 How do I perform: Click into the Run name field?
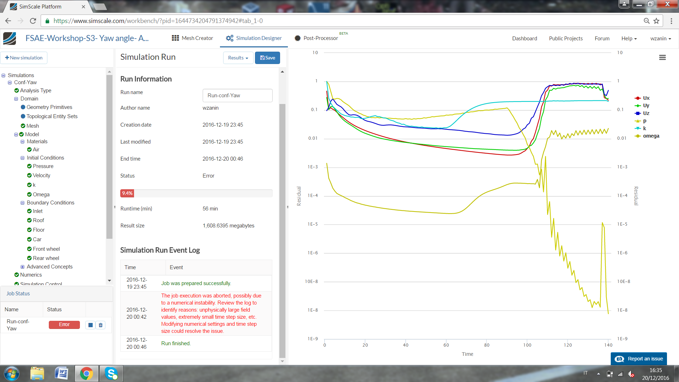pyautogui.click(x=237, y=95)
